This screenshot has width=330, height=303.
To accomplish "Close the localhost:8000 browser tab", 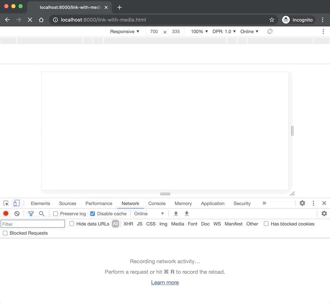I will click(x=106, y=7).
